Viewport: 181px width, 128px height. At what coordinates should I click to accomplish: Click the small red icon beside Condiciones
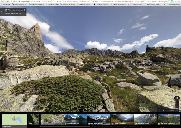pos(141,127)
